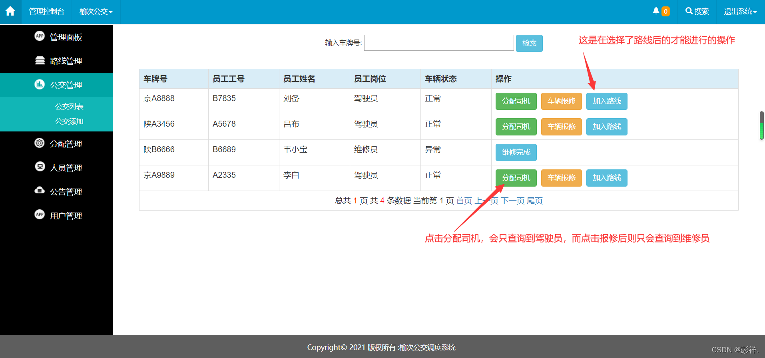Screen dimensions: 765x358
Task: Click the page vertical scrollbar handle
Action: (762, 125)
